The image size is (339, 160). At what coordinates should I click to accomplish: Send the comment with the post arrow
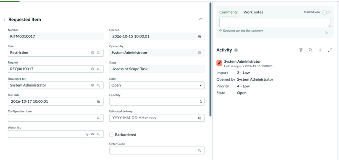[x=327, y=33]
